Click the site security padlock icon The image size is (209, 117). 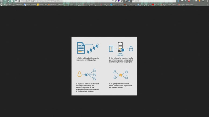click(x=19, y=1)
